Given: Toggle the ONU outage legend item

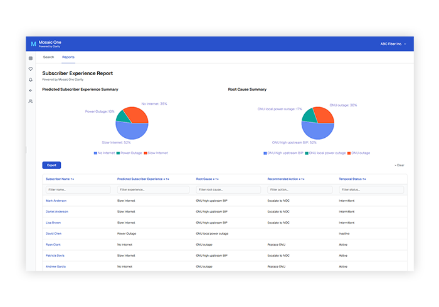Looking at the screenshot, I should [359, 152].
